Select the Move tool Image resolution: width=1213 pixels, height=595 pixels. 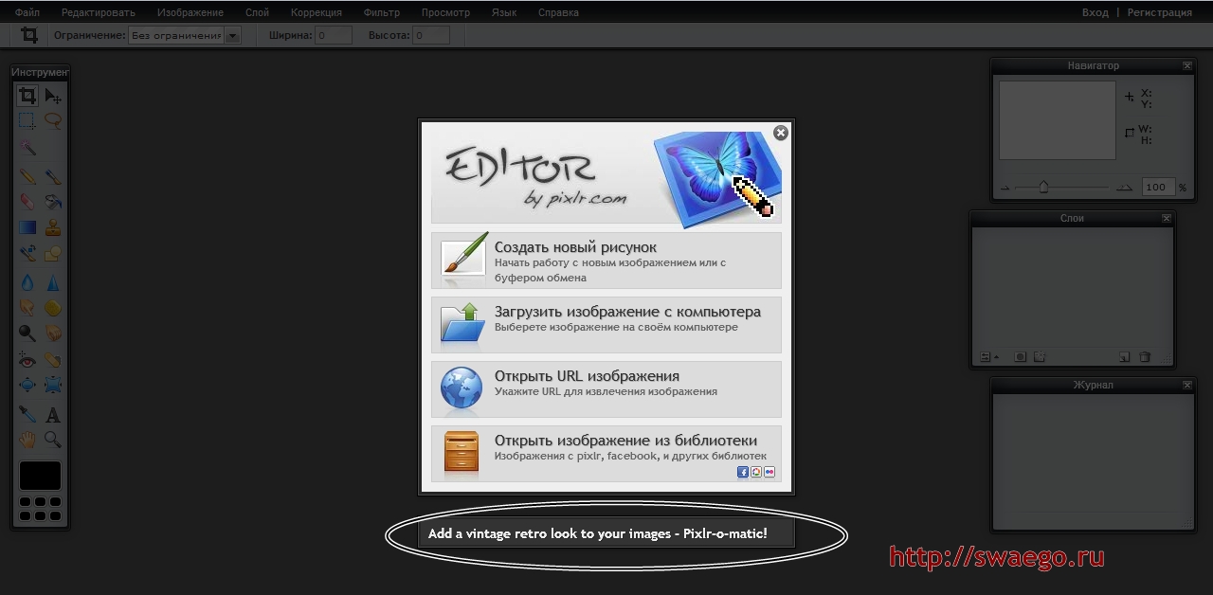(x=53, y=96)
